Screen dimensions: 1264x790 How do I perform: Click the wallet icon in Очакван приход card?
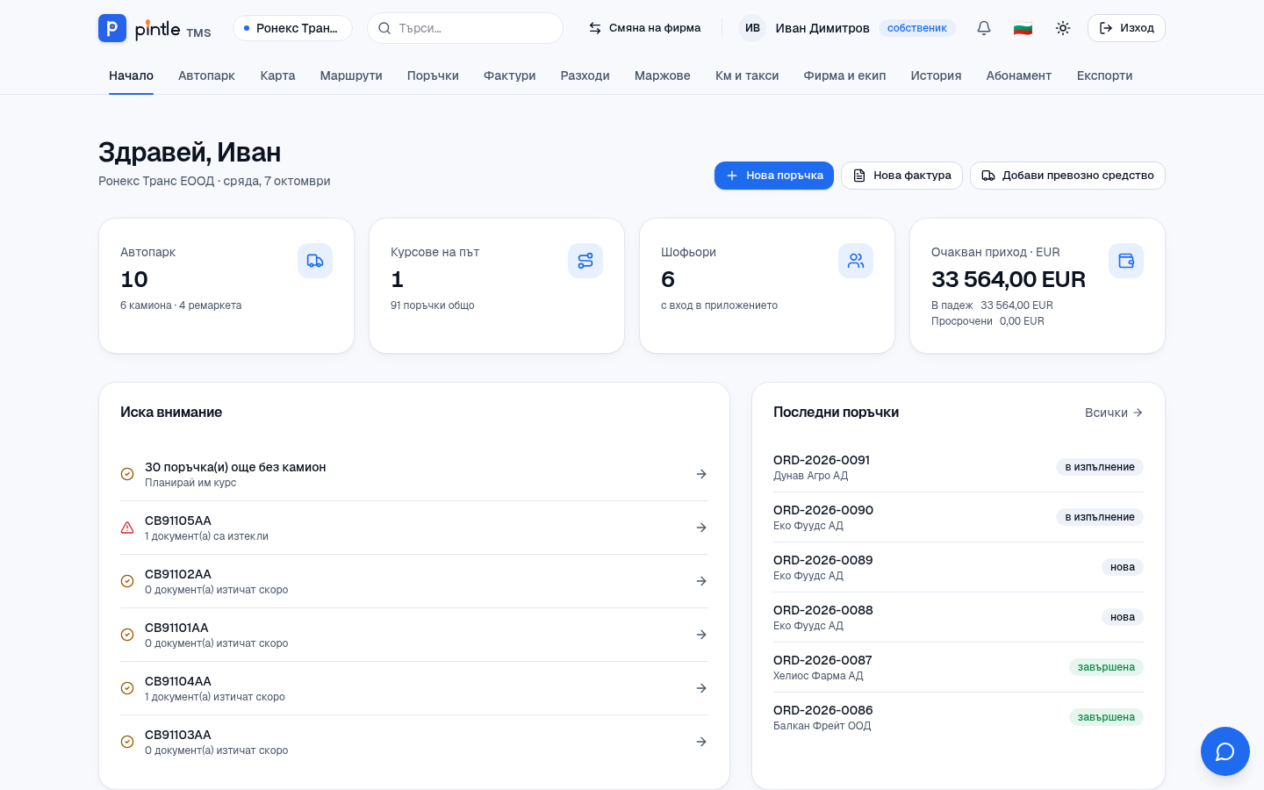[1126, 261]
